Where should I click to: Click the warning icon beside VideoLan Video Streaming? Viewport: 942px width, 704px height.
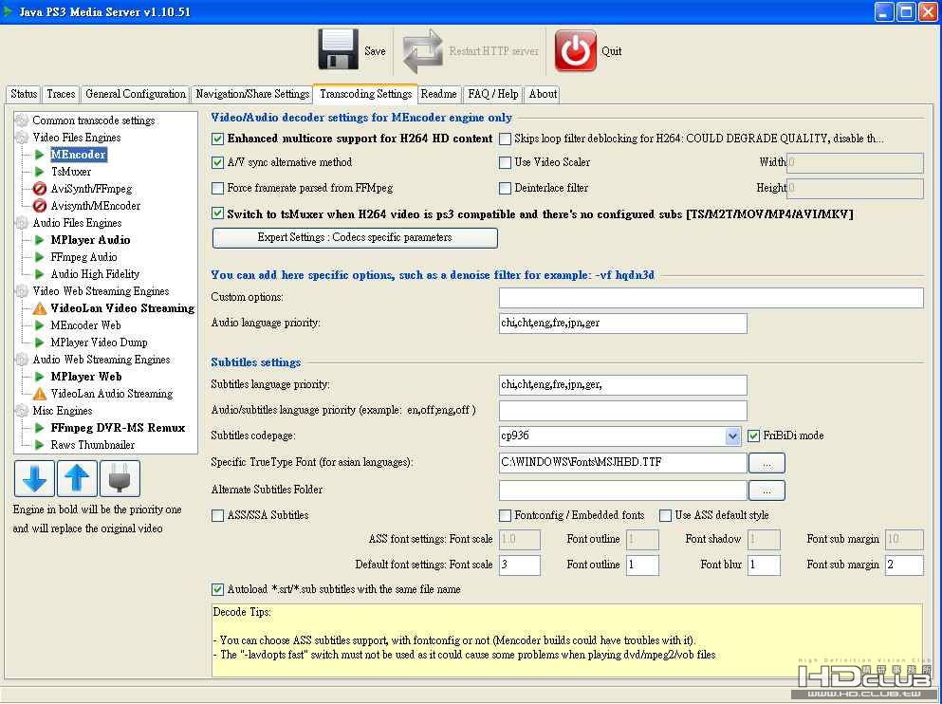(40, 308)
